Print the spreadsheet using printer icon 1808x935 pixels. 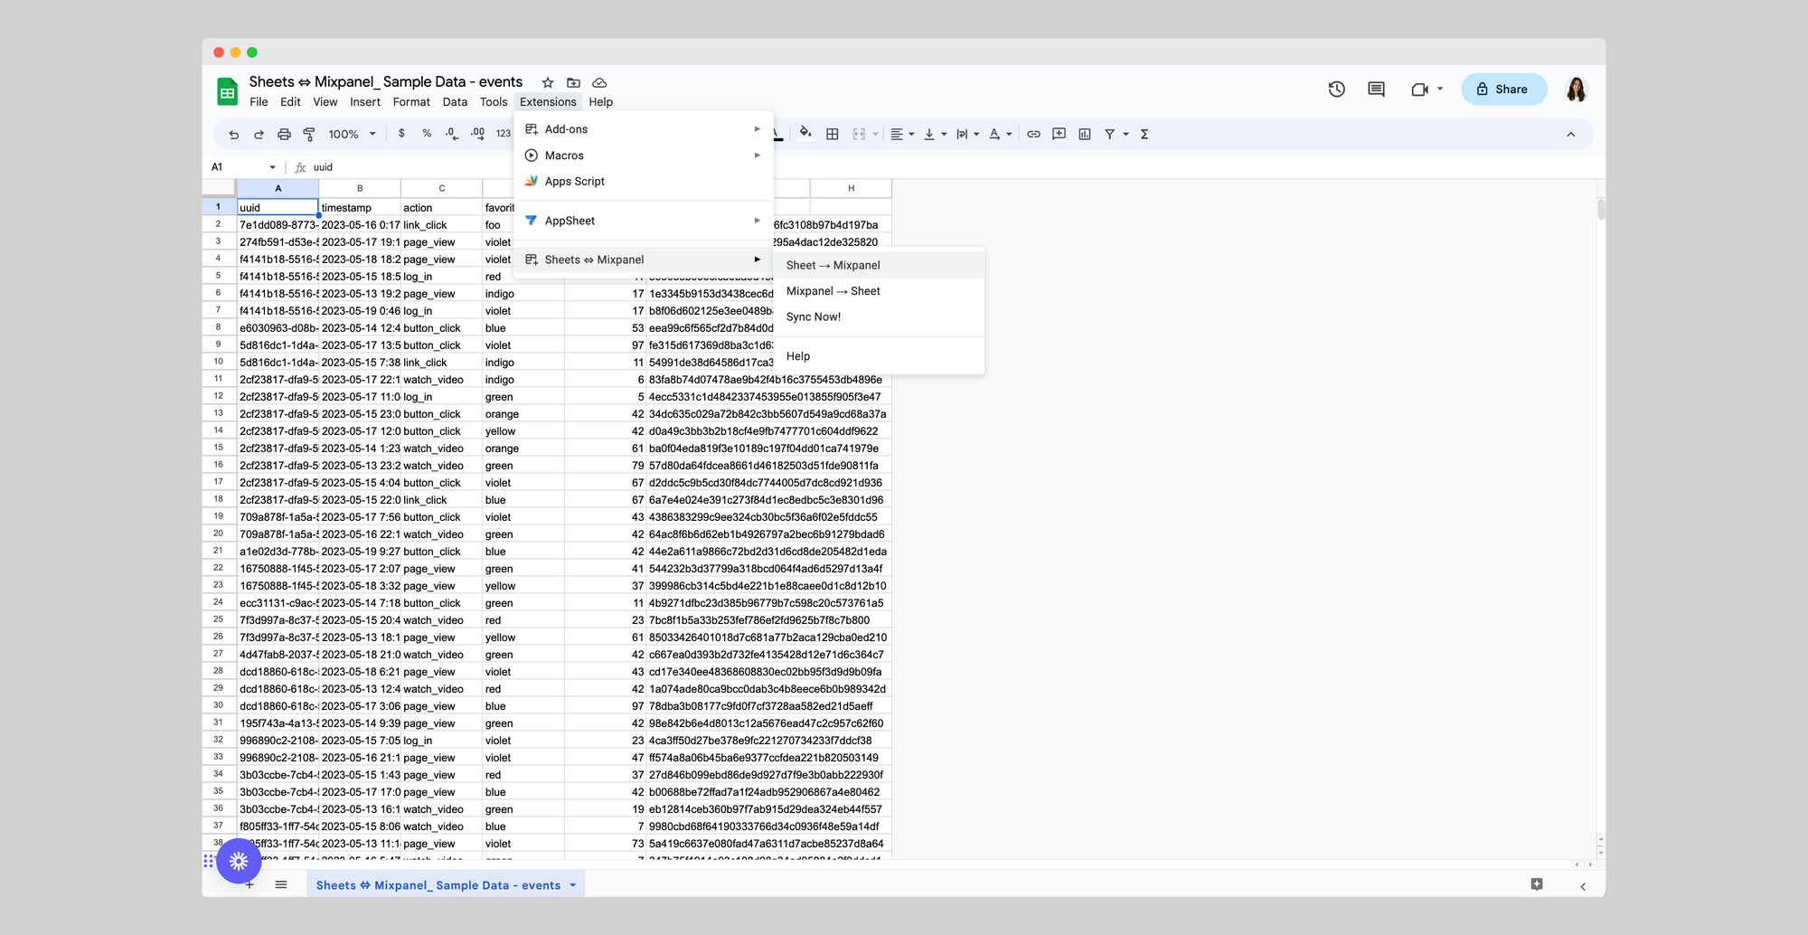coord(284,134)
